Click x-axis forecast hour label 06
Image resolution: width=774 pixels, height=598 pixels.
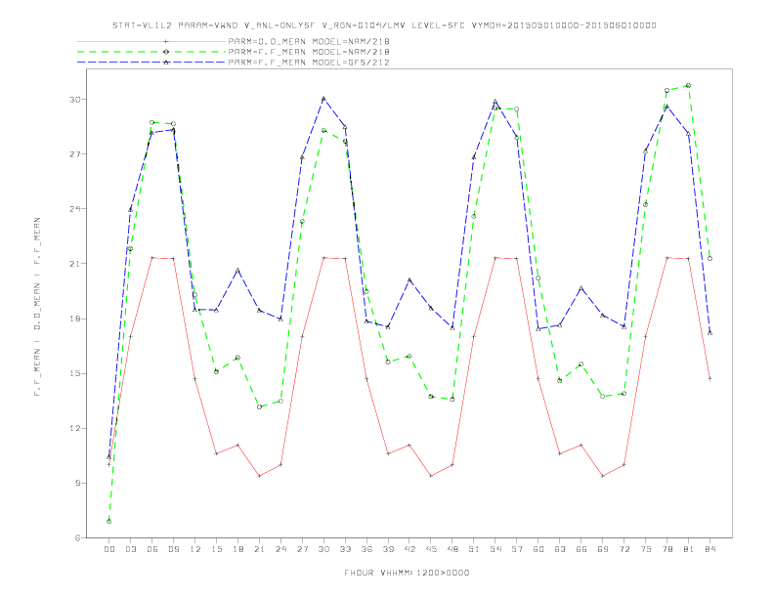(152, 549)
